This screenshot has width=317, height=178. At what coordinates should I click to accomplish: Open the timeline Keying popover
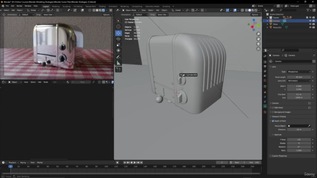click(24, 163)
